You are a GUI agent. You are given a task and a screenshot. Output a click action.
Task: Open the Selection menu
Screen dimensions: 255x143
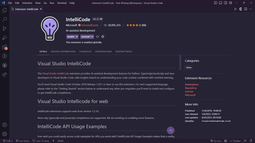coord(27,3)
